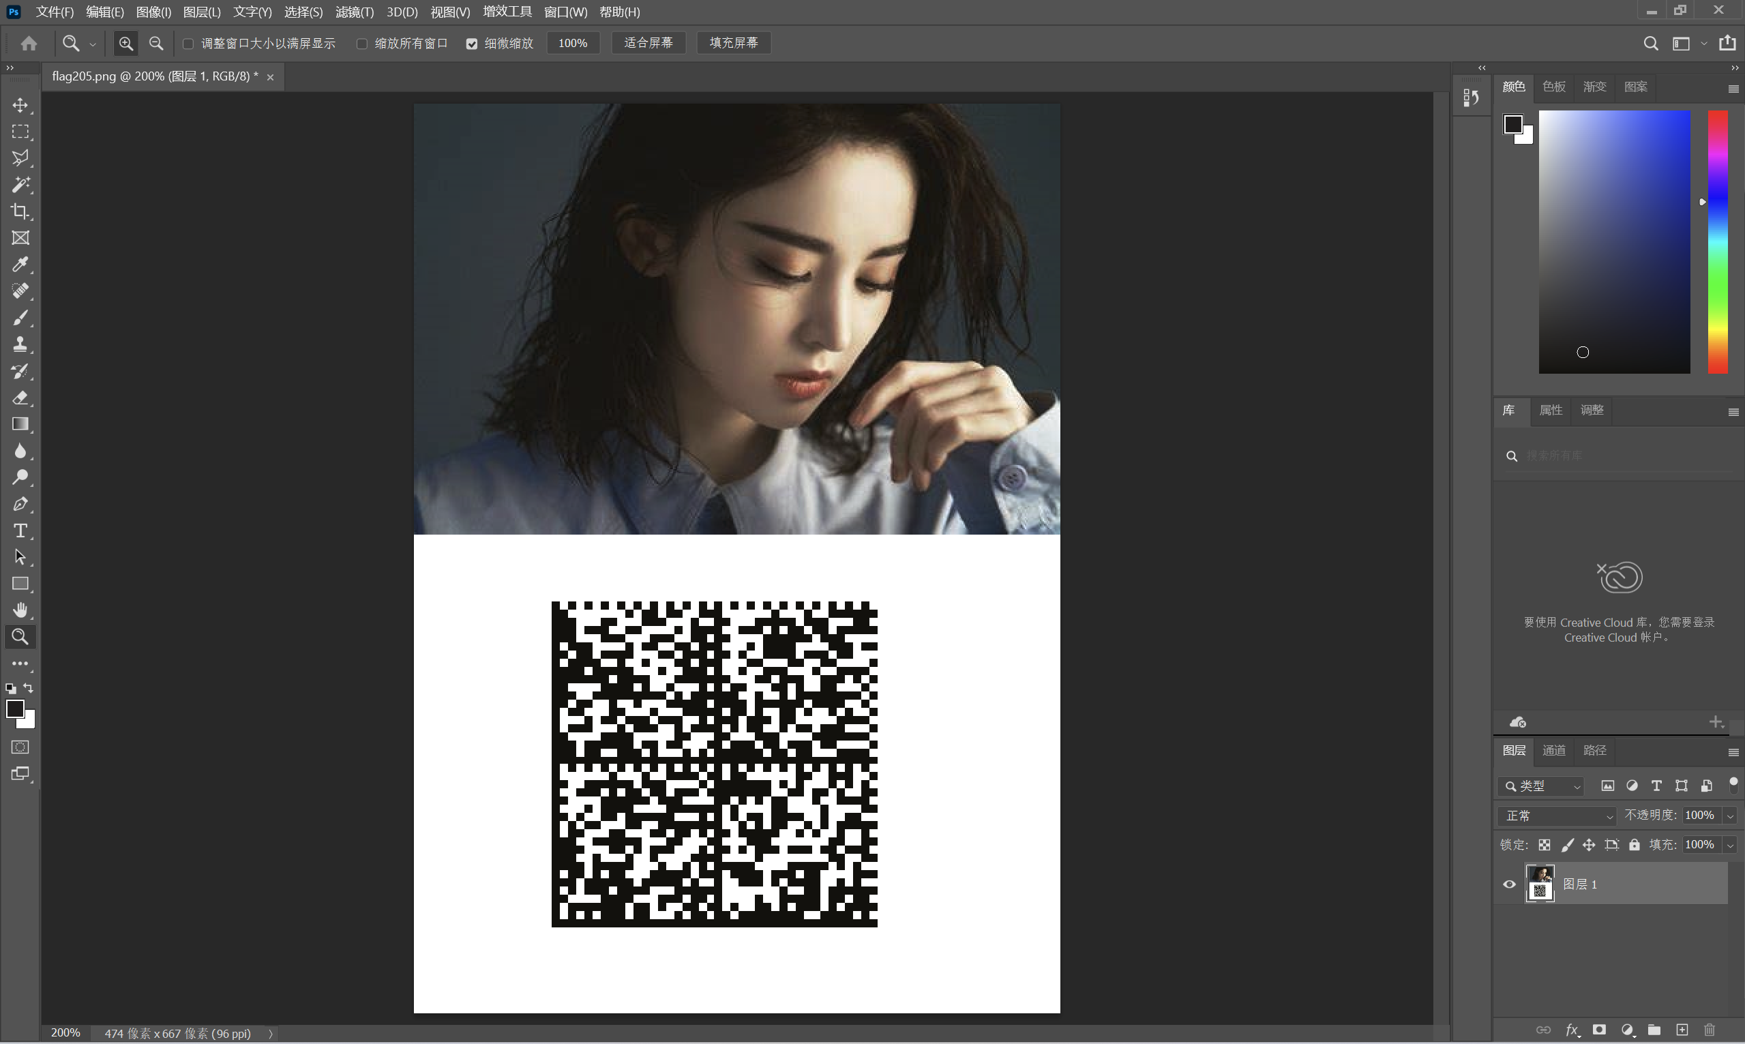Select the Magic Wand tool

(x=20, y=185)
